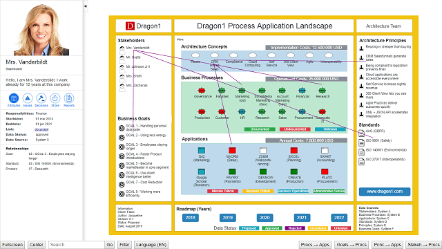Open the Issues triangle icon

coord(28,98)
